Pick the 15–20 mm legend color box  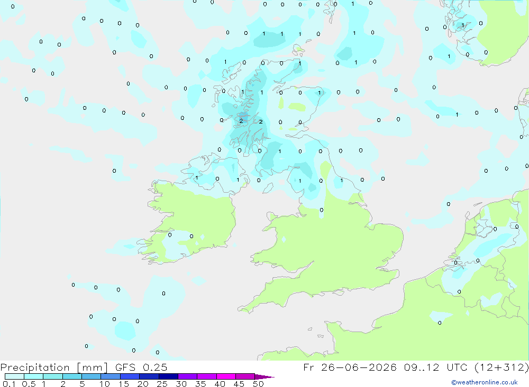(x=130, y=376)
